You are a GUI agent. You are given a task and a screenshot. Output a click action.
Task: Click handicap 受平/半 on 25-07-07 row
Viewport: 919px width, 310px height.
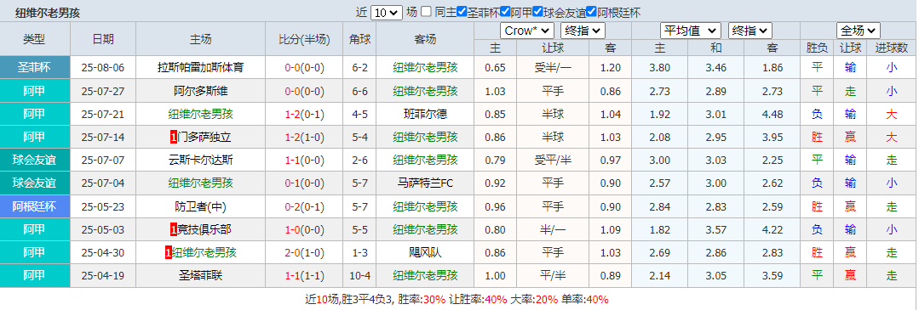(553, 161)
